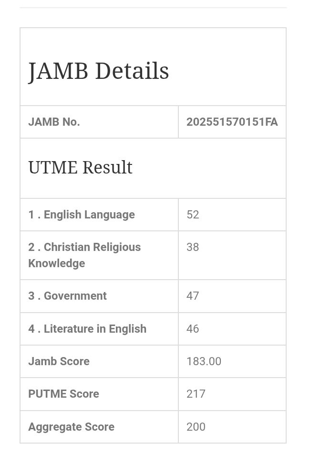
Task: Click the JAMB number 202551570151FA
Action: point(232,122)
